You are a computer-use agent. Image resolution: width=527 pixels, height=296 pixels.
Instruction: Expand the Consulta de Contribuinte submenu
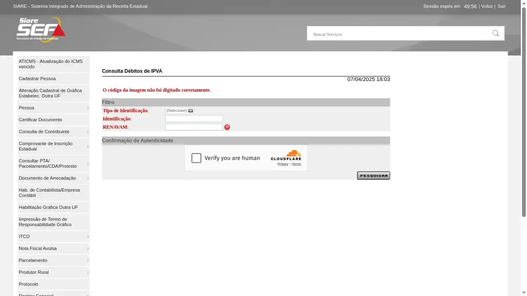tap(88, 132)
